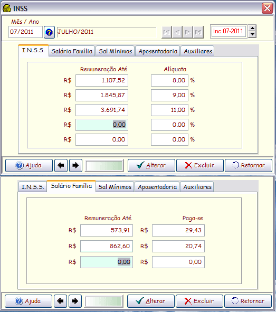Click left arrow button in upper button bar
Viewport: 276px width, 312px height.
click(x=61, y=165)
